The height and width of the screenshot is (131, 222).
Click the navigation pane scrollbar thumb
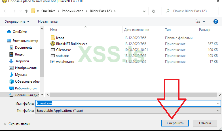[42, 63]
